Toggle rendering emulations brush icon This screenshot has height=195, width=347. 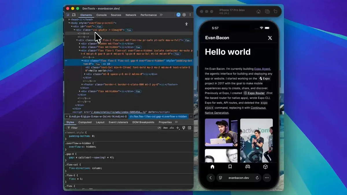point(184,128)
